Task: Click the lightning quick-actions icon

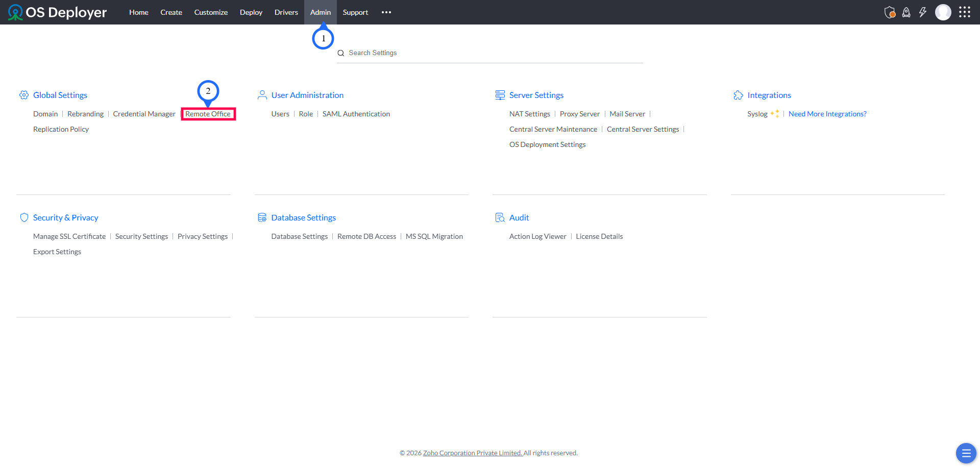Action: (x=923, y=12)
